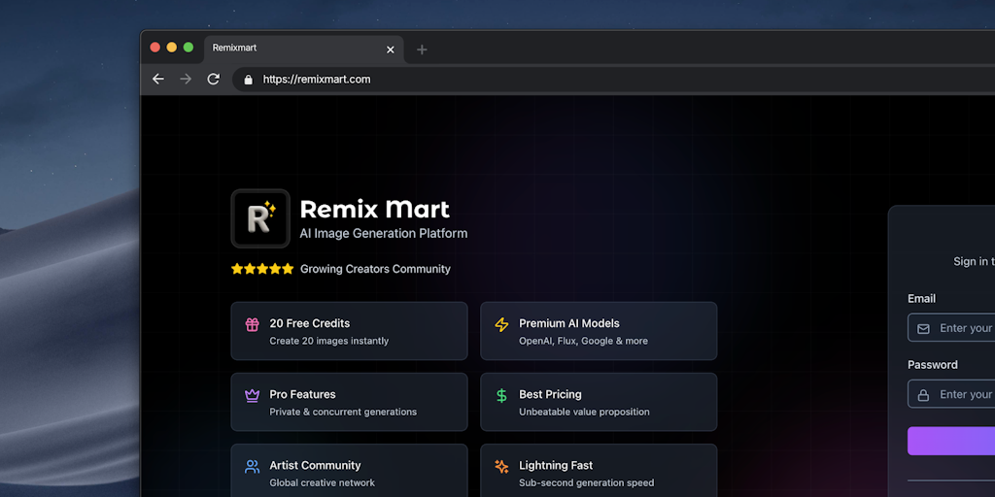
Task: Click the Remix Mart R logo
Action: pos(260,218)
